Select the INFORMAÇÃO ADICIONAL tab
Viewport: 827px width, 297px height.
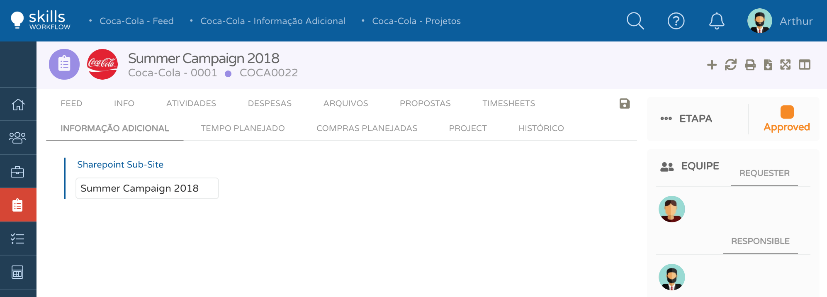(115, 128)
